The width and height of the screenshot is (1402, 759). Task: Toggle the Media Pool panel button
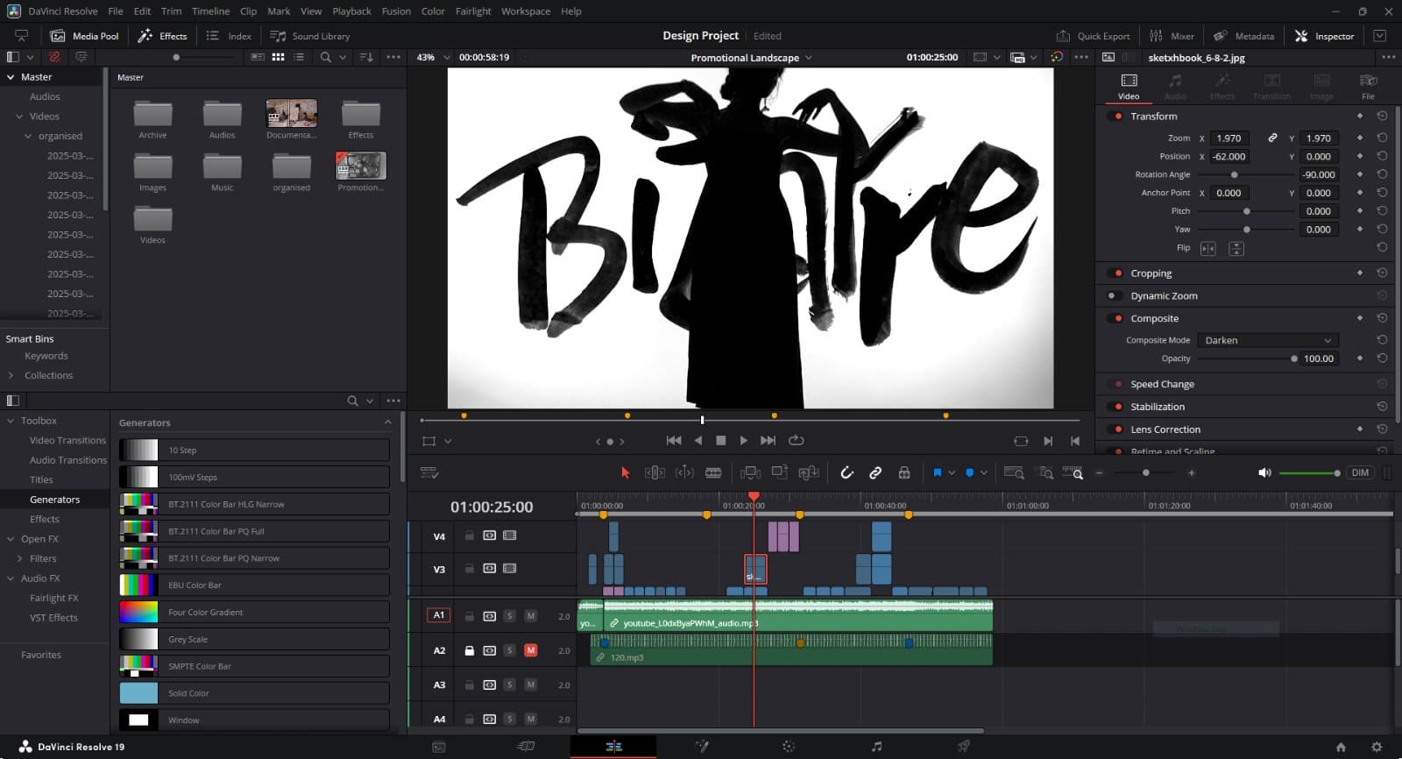pyautogui.click(x=84, y=36)
